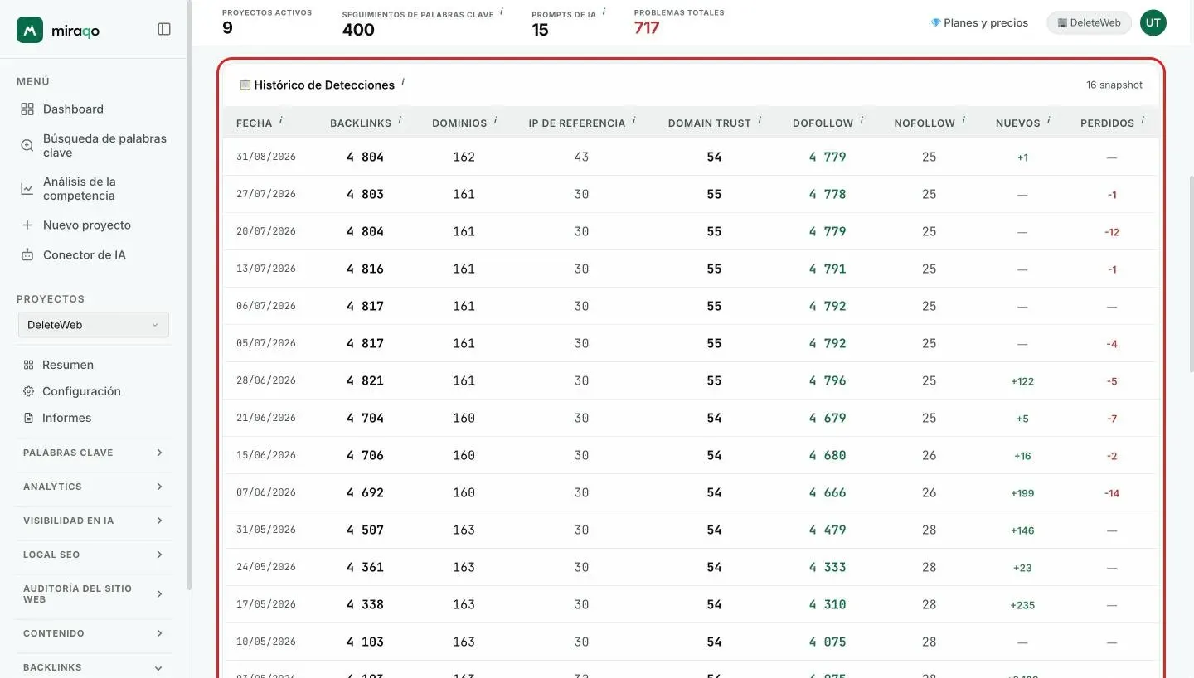This screenshot has width=1194, height=678.
Task: Click info icon beside BACKLINKS column header
Action: pos(400,120)
